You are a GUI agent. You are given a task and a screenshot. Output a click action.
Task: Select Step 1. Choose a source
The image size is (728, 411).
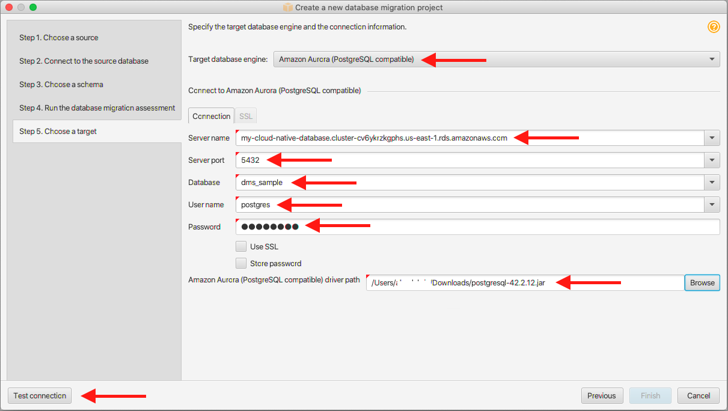pyautogui.click(x=59, y=38)
